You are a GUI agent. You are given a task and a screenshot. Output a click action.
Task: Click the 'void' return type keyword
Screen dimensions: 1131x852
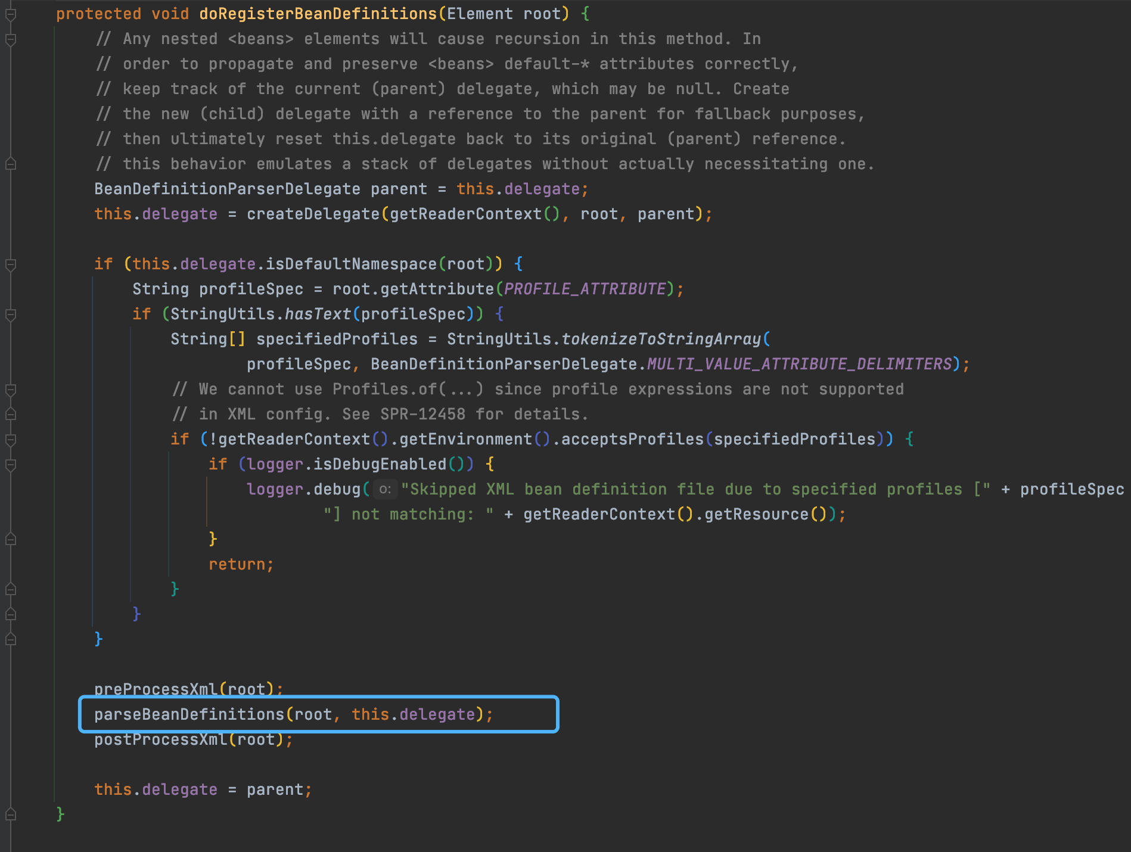pyautogui.click(x=170, y=14)
